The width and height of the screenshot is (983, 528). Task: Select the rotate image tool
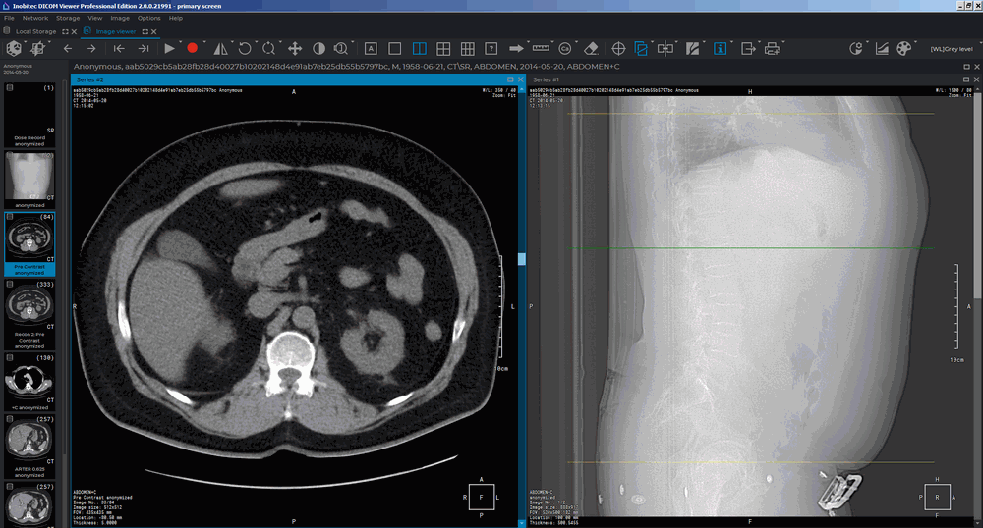pyautogui.click(x=245, y=48)
